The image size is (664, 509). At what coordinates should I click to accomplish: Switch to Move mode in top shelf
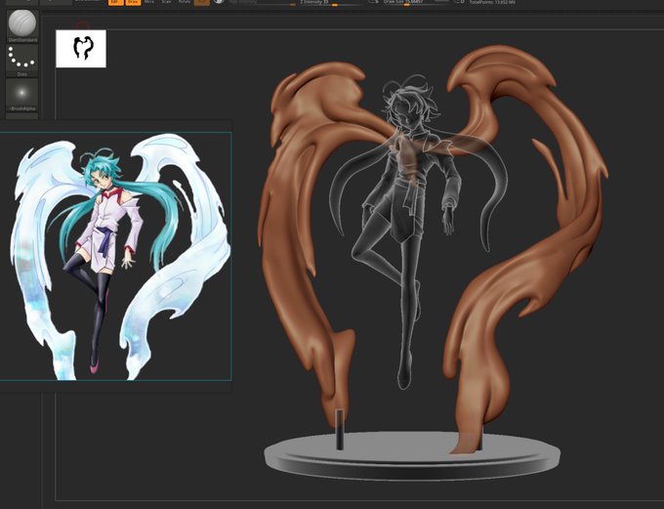tap(149, 2)
